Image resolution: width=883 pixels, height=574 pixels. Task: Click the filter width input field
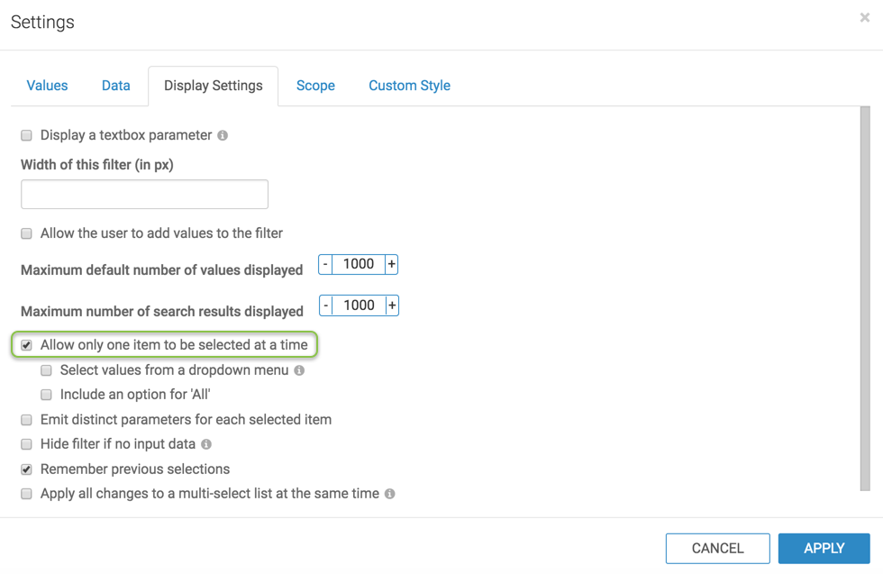tap(144, 195)
